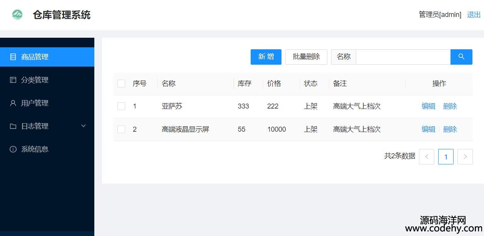Click 上架 status in 亚萨苏 row

311,106
